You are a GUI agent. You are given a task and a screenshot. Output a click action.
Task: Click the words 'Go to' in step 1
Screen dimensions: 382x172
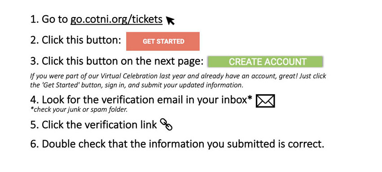tap(55, 19)
